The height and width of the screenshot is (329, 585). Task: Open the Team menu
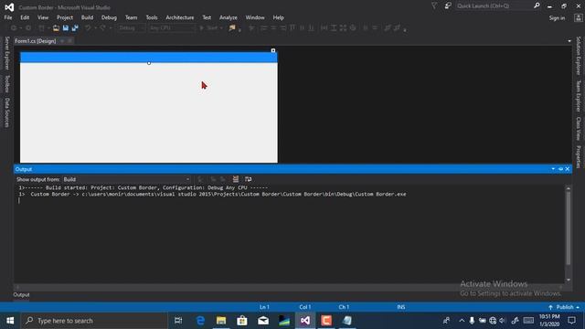131,17
